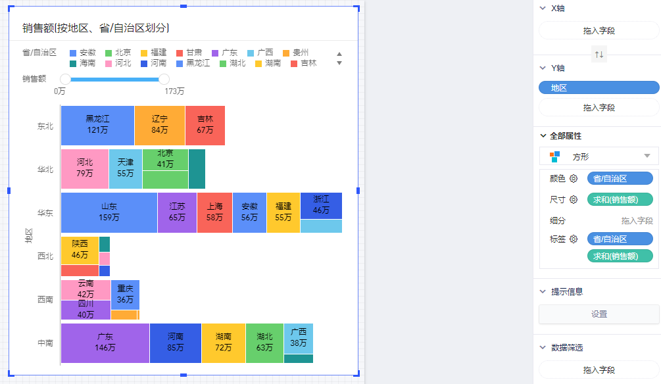Collapse the 数据筛选 section
The height and width of the screenshot is (384, 661).
point(543,348)
